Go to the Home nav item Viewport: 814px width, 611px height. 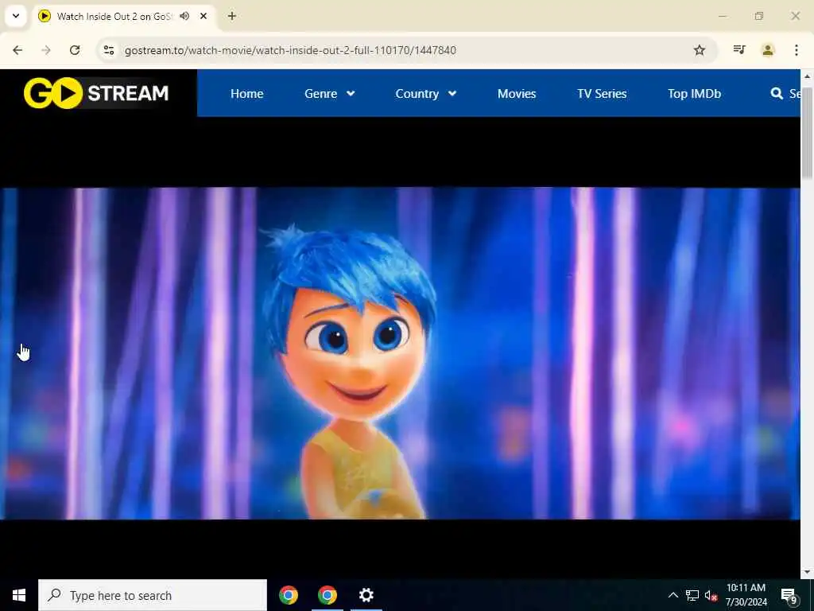coord(246,94)
